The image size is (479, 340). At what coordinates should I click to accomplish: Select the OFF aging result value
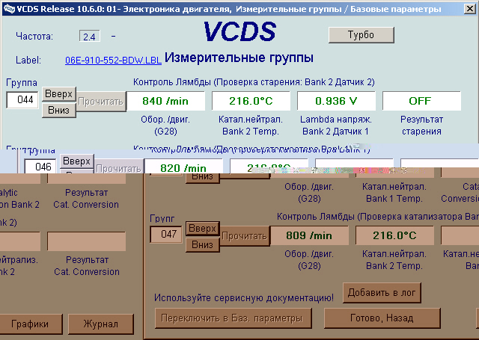coord(421,101)
